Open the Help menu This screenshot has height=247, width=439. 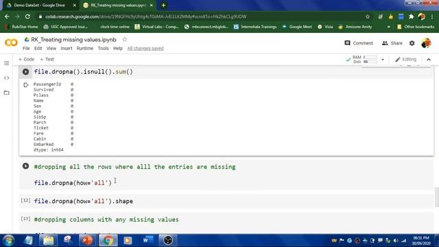(x=118, y=49)
